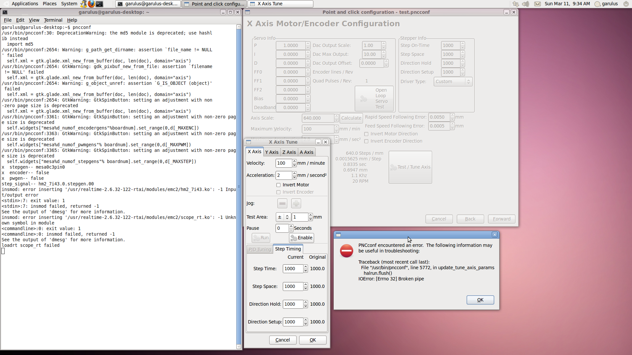Click the Acceleration input field
This screenshot has width=632, height=355.
click(283, 175)
